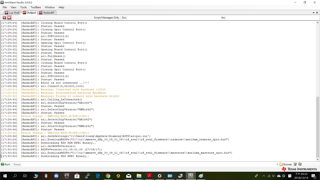Select the 'Trying to connect with baudrate 921600' line
This screenshot has height=180, width=320.
[60, 96]
